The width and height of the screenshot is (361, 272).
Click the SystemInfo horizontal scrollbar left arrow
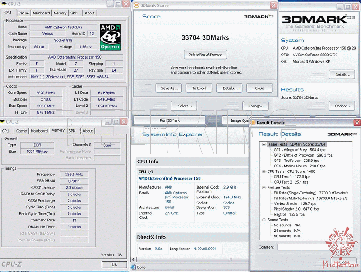[133, 259]
